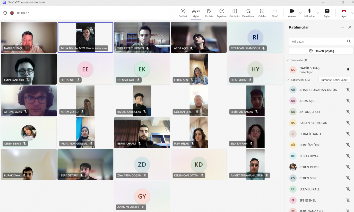
Task: Collapse the Sunucular (1) section
Action: point(288,60)
